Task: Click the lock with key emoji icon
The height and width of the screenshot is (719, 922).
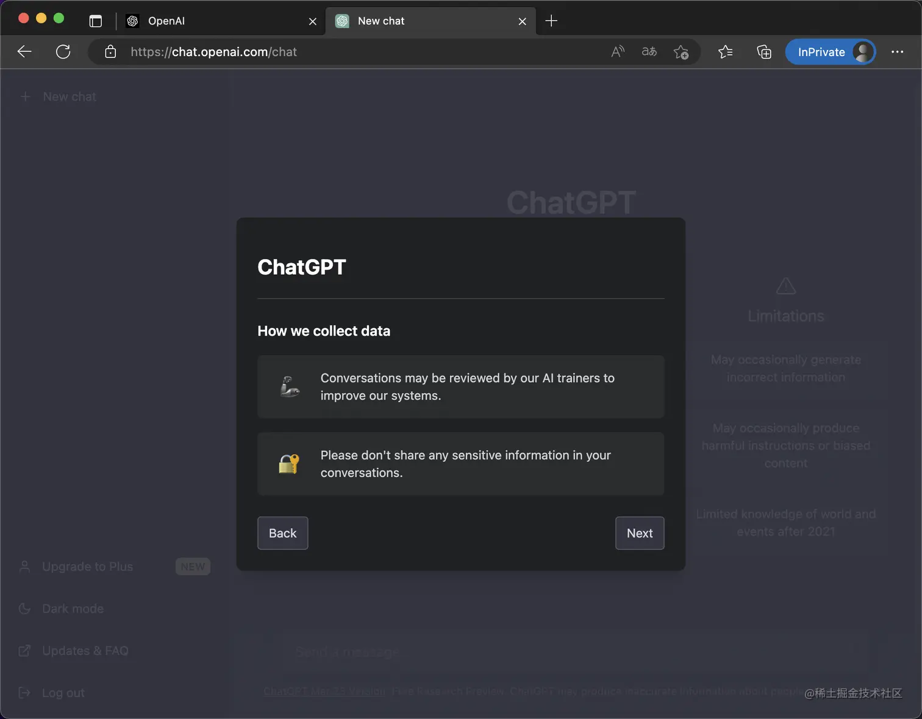Action: tap(289, 464)
